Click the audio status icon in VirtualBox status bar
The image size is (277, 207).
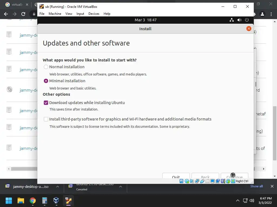(x=192, y=181)
